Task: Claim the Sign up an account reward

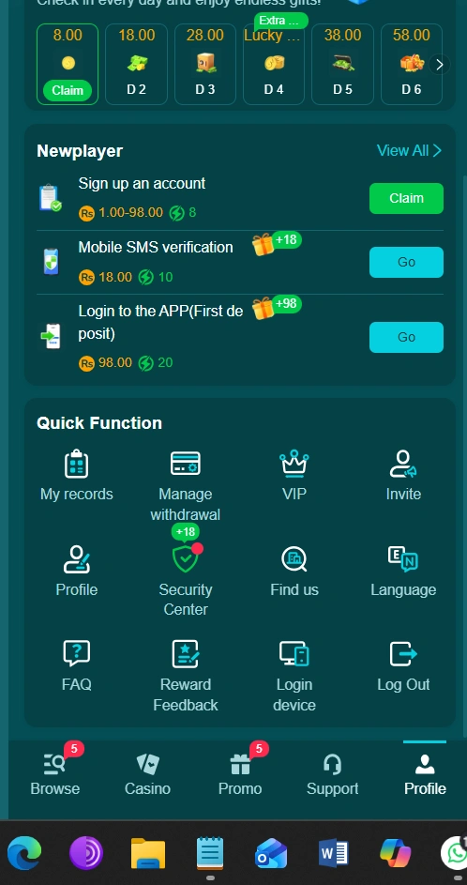Action: point(406,198)
